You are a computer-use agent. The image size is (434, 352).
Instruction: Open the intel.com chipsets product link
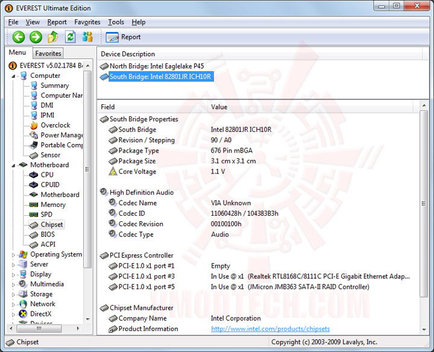point(271,328)
